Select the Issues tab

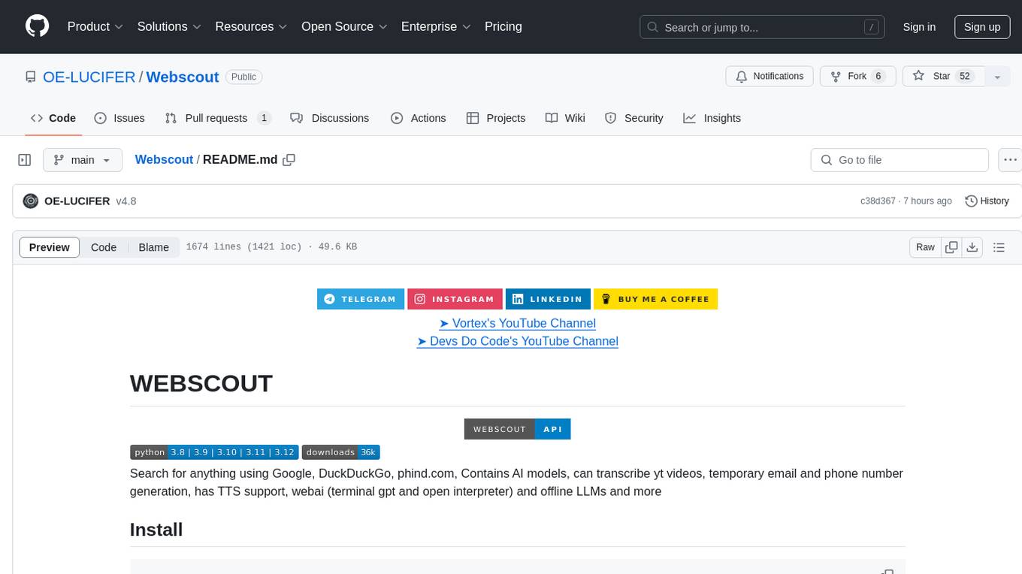tap(119, 118)
